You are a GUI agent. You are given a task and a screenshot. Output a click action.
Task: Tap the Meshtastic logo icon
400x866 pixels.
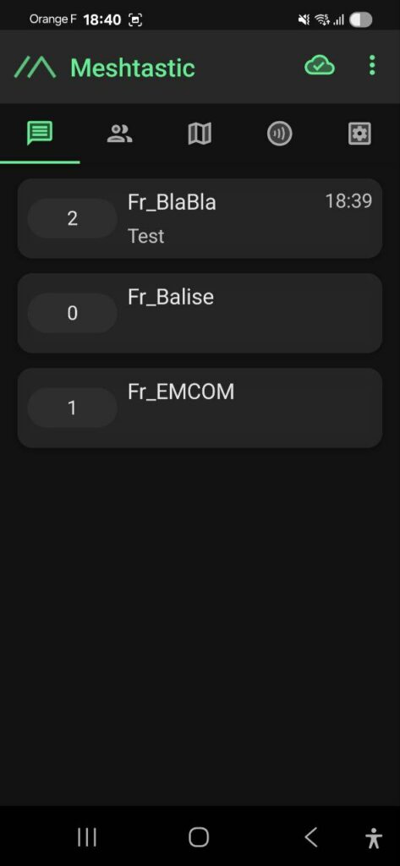coord(35,68)
